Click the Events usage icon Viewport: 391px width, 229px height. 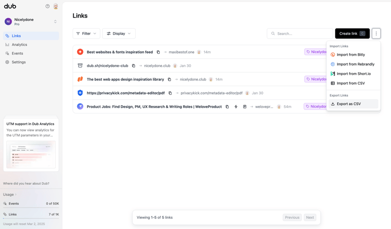(x=5, y=203)
